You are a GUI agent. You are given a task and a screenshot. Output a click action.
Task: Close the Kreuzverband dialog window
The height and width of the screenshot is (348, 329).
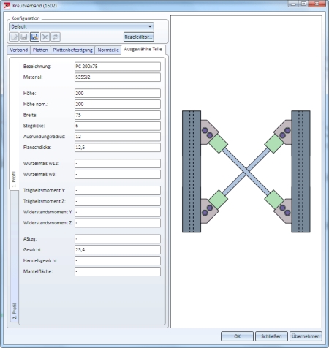pos(317,4)
